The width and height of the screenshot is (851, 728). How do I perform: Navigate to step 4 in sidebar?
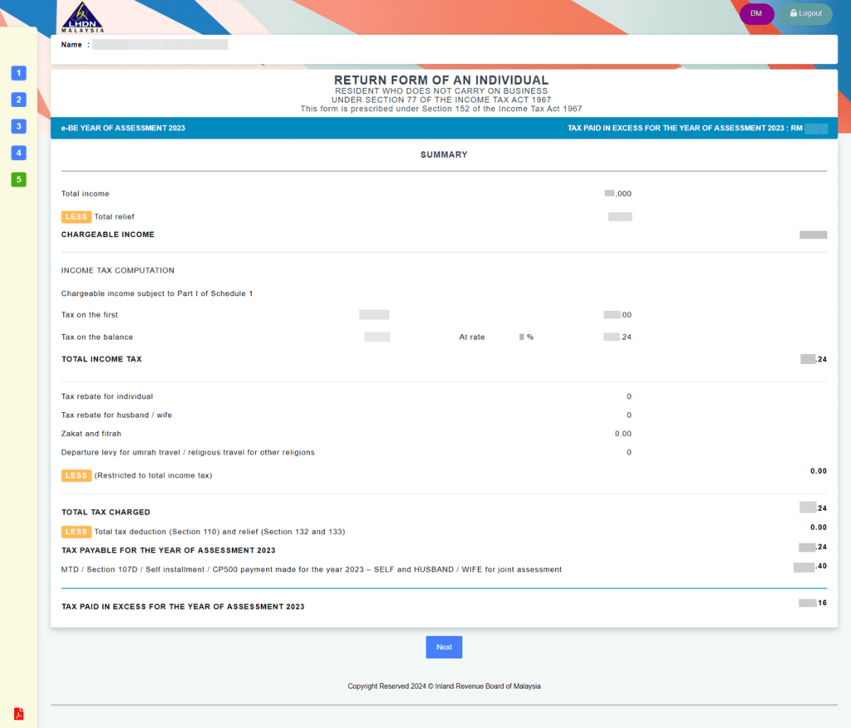[18, 153]
